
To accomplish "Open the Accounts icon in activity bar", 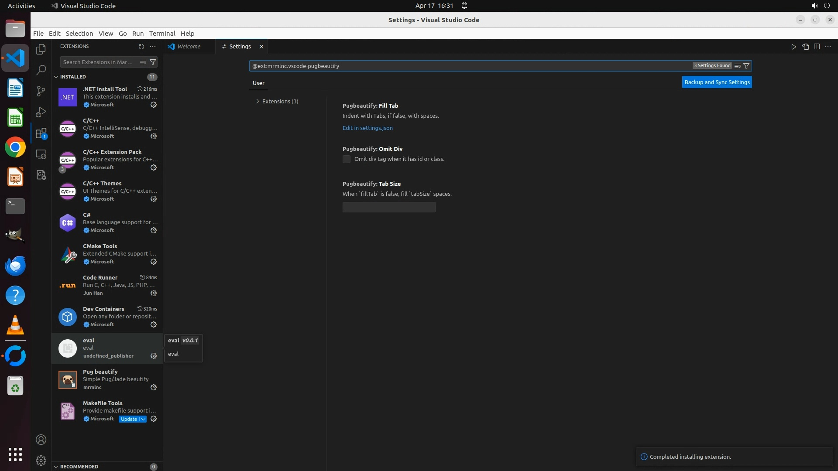I will pyautogui.click(x=41, y=440).
